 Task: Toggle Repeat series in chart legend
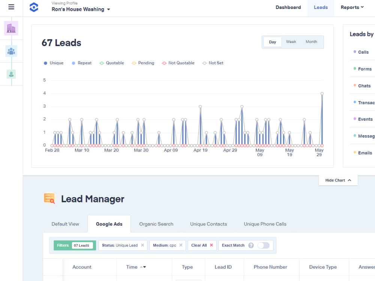[x=81, y=63]
